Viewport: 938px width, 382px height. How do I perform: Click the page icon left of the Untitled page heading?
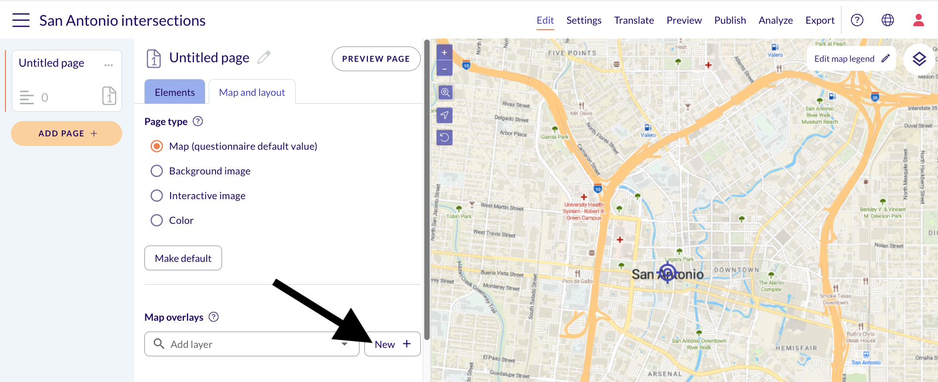(x=154, y=58)
